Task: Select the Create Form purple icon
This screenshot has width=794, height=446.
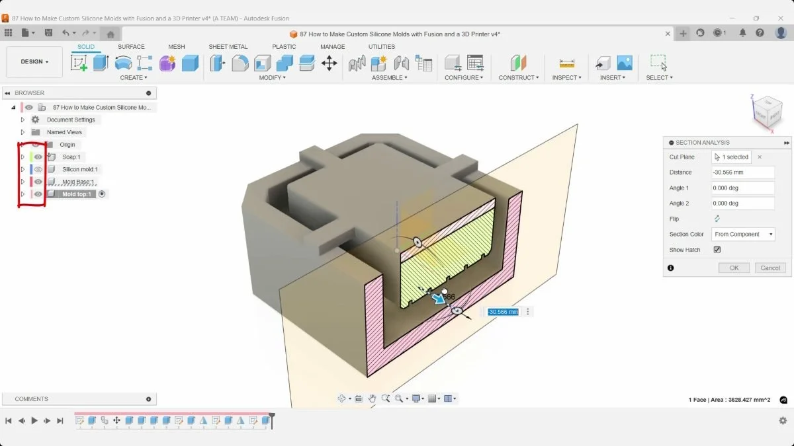Action: pos(167,63)
